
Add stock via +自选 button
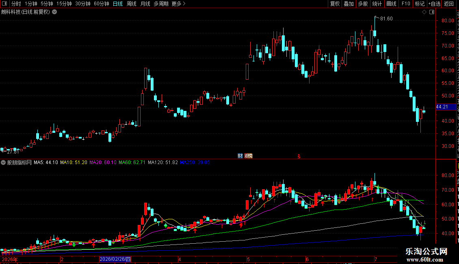[x=434, y=4]
